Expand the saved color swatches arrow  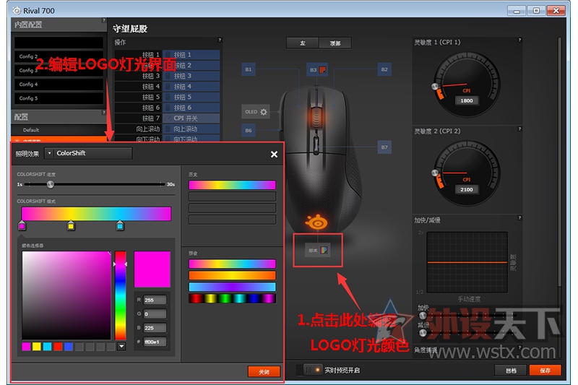click(121, 346)
